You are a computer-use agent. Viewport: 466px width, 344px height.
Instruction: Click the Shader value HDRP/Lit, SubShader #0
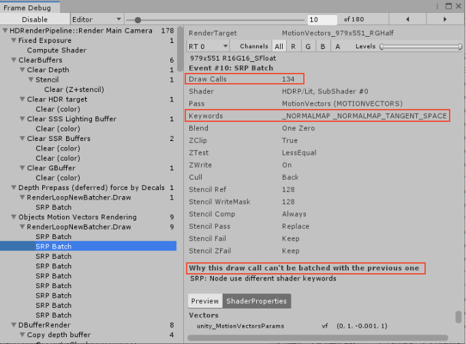point(325,91)
